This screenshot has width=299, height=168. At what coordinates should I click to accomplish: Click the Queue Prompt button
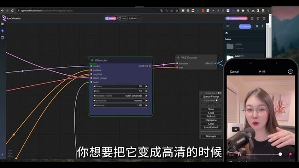tap(211, 97)
